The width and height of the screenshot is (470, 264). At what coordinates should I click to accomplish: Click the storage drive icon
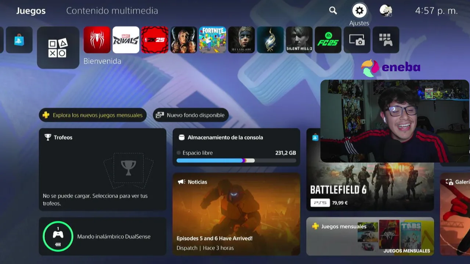click(x=181, y=137)
